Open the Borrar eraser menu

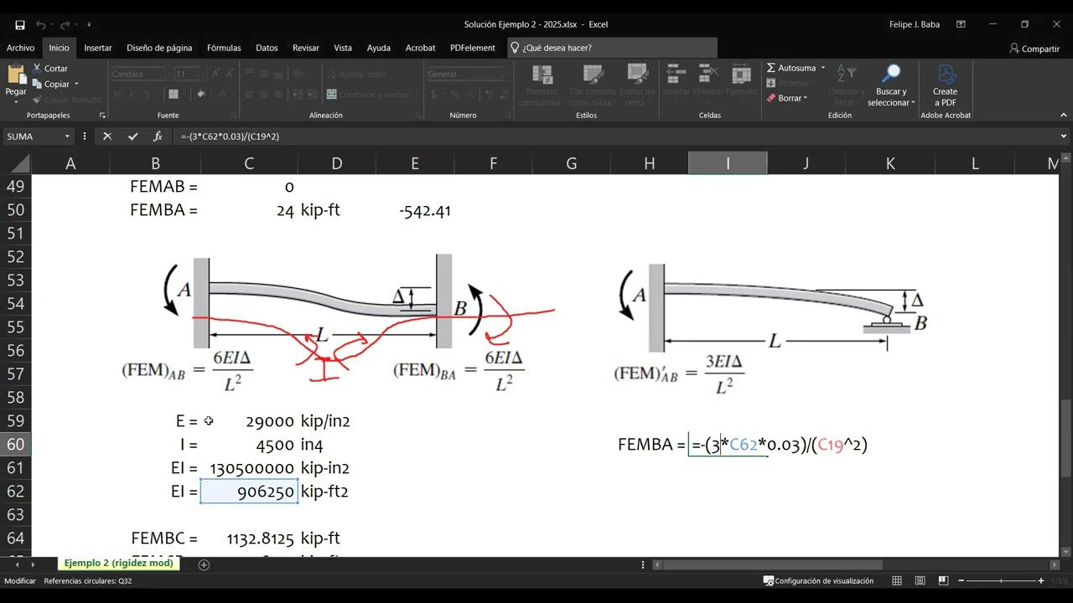click(x=787, y=98)
